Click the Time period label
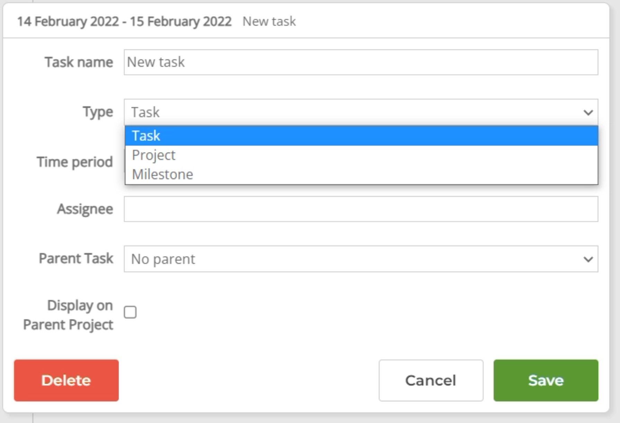The width and height of the screenshot is (620, 423). click(x=75, y=162)
